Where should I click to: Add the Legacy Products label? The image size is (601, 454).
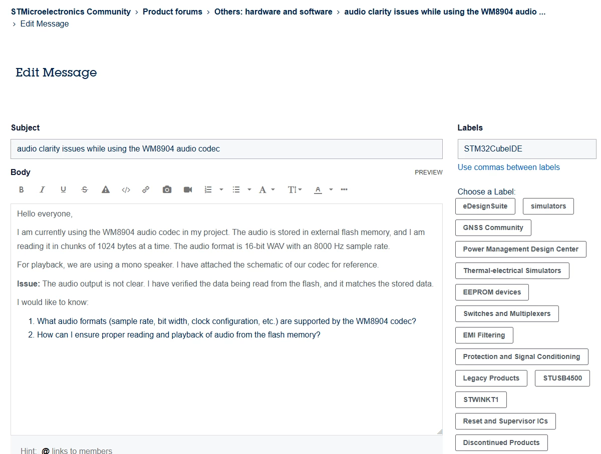pos(491,378)
